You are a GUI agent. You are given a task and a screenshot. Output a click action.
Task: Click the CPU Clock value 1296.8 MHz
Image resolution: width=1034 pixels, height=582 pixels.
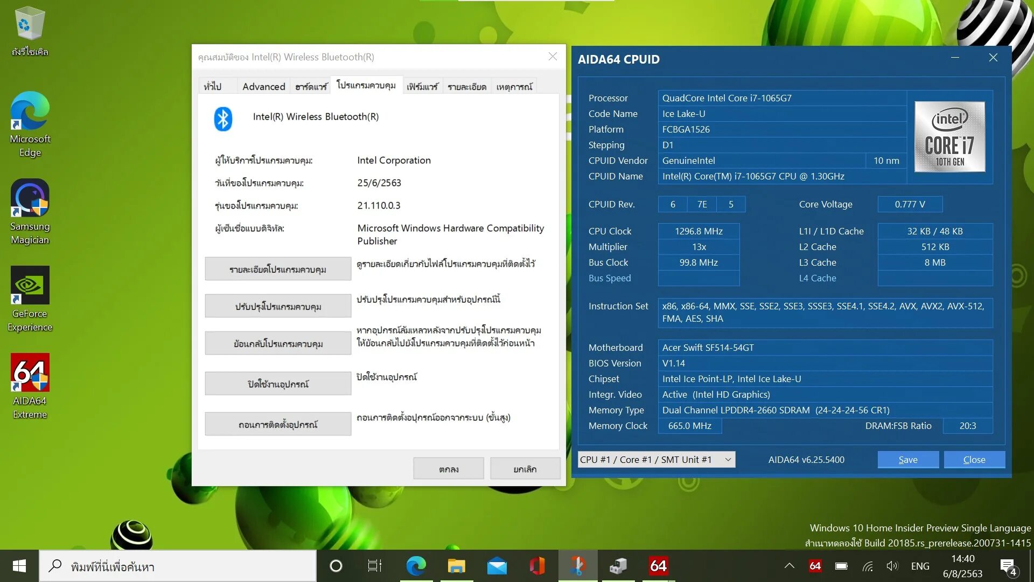698,231
